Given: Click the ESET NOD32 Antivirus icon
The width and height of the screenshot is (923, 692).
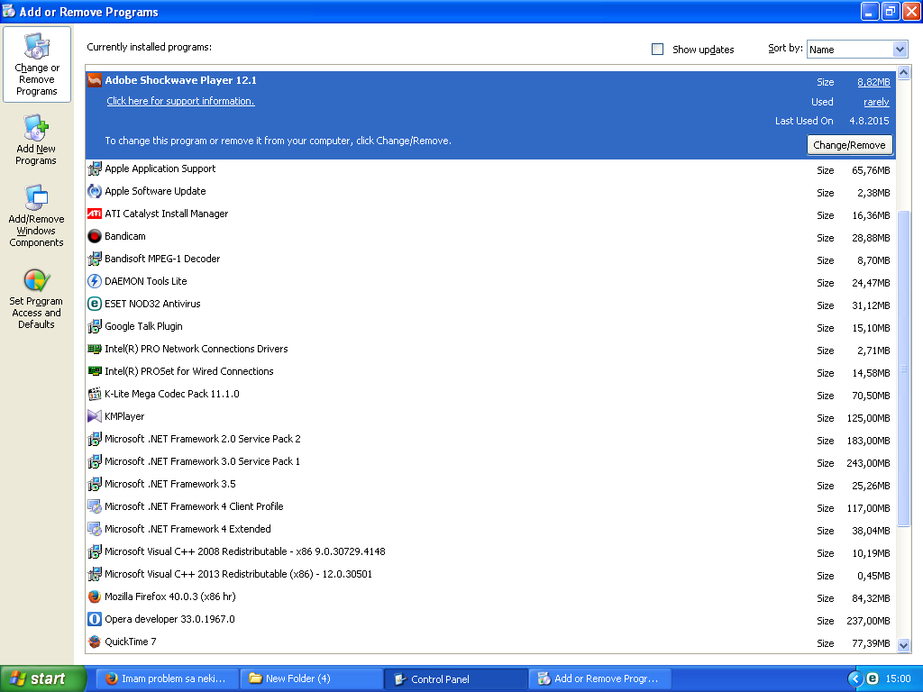Looking at the screenshot, I should (x=94, y=304).
